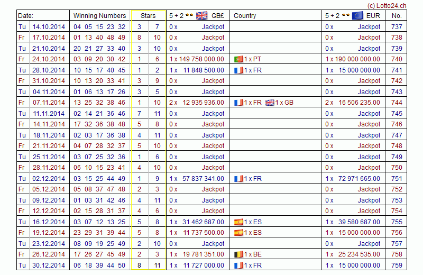Select the Stars column header
423x275 pixels.
(148, 16)
